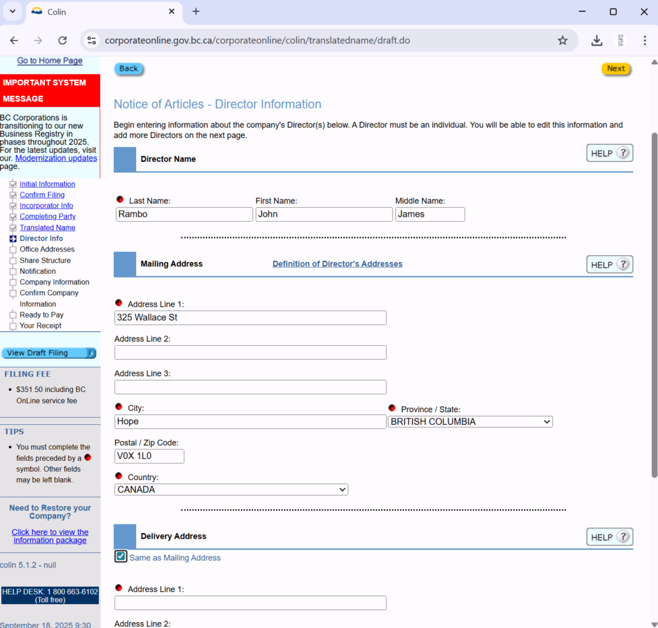The width and height of the screenshot is (658, 628).
Task: Click the Delivery Address HELP icon
Action: (609, 537)
